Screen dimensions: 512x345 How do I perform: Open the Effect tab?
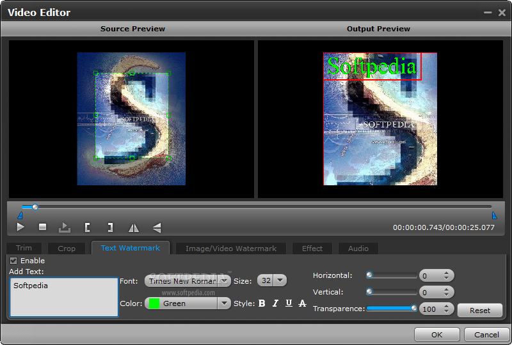pyautogui.click(x=312, y=249)
